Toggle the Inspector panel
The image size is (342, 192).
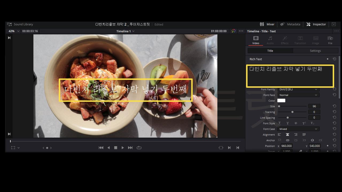[316, 24]
